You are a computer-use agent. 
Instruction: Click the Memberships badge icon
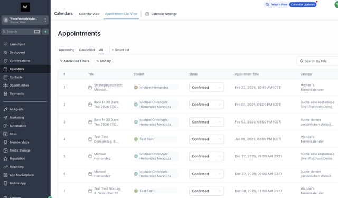pos(6,142)
